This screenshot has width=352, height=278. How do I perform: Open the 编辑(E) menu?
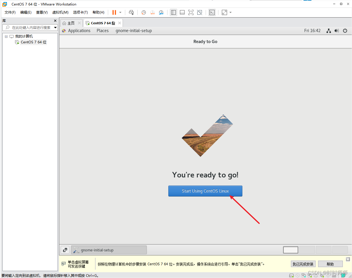click(x=26, y=12)
